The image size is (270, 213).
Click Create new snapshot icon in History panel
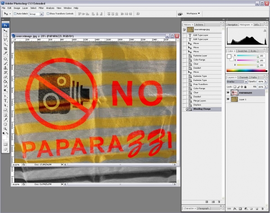(213, 202)
